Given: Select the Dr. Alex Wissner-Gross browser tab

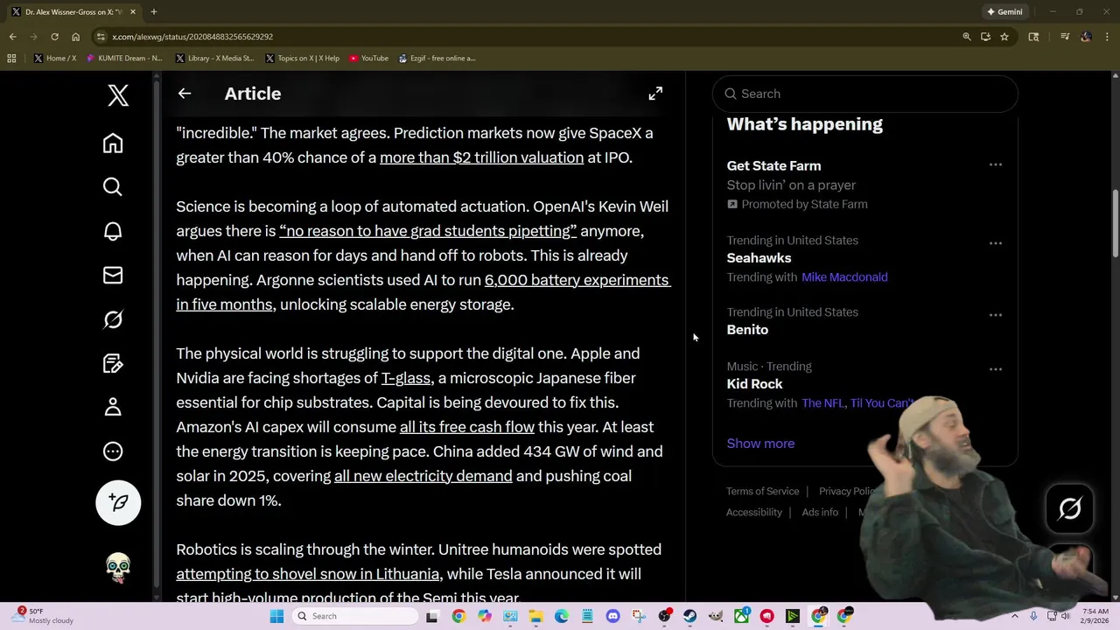Looking at the screenshot, I should click(x=73, y=12).
